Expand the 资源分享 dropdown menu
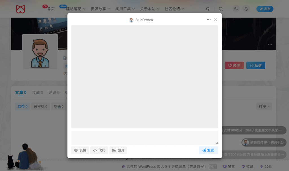Viewport: 289px width, 171px height. tap(100, 9)
